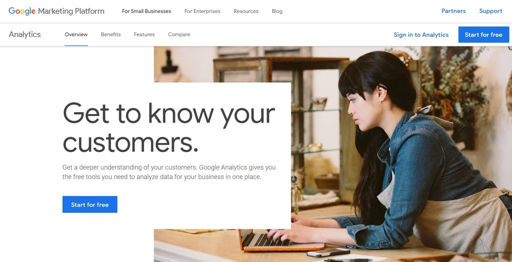
Task: Open the Resources navigation item
Action: click(x=246, y=11)
